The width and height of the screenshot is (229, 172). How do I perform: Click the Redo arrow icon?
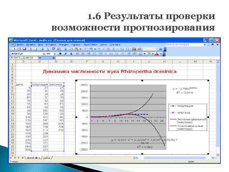(99, 49)
